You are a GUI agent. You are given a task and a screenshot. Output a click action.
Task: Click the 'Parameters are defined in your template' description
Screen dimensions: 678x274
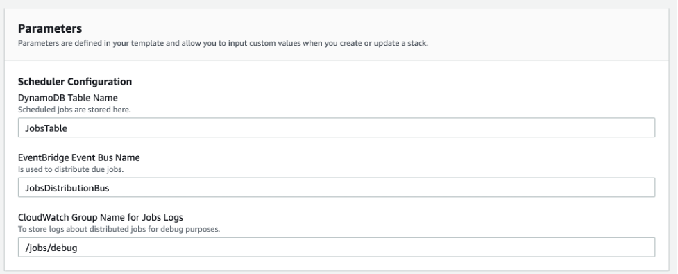tap(223, 44)
